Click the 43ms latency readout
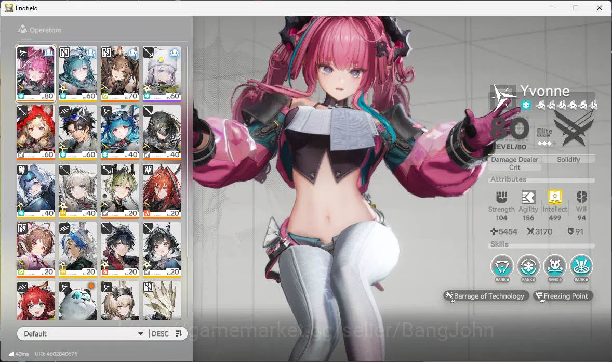Viewport: 612px width, 362px height. coord(22,354)
